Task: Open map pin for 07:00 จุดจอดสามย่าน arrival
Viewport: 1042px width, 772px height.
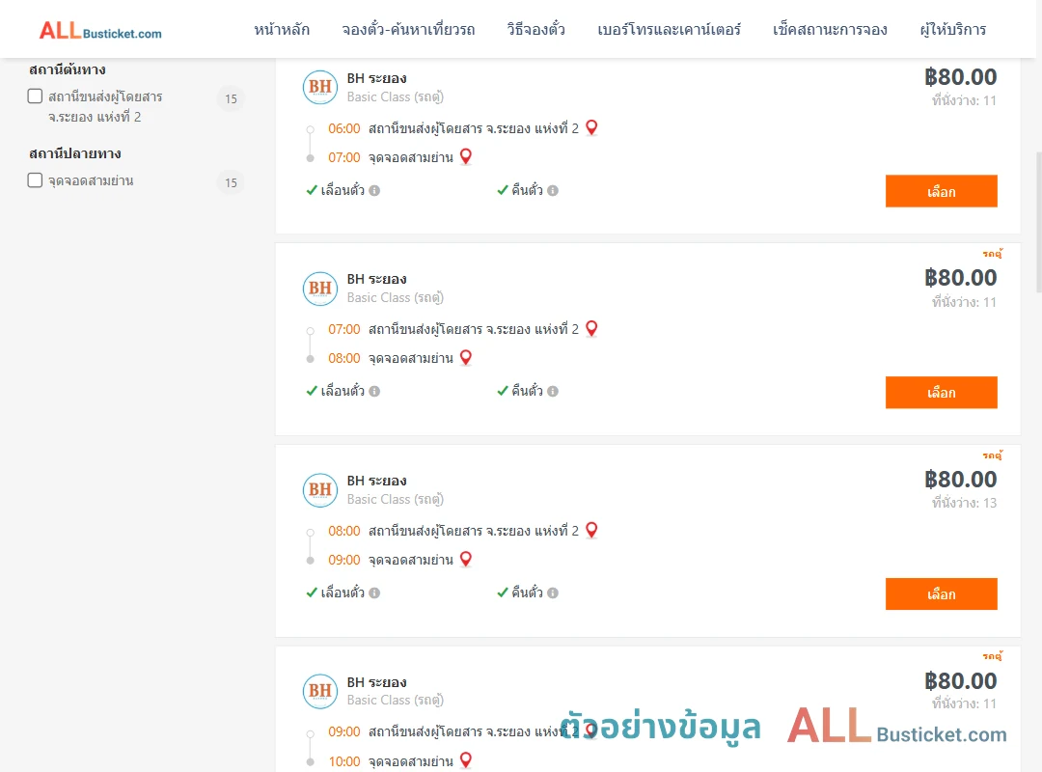Action: [x=466, y=157]
